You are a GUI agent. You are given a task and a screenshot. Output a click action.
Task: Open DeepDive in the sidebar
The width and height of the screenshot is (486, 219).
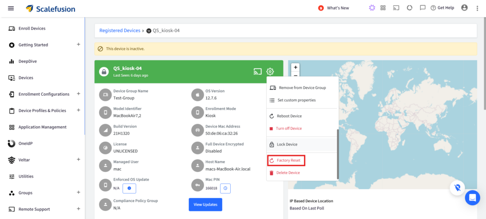click(28, 61)
